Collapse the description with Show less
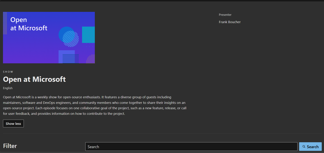324x153 pixels. (13, 124)
